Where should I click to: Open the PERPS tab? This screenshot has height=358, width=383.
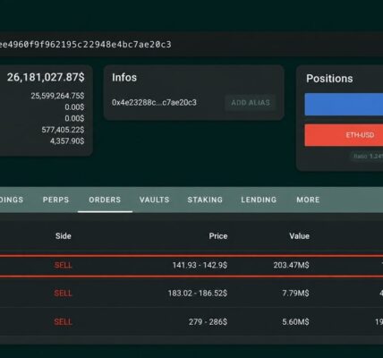point(55,200)
